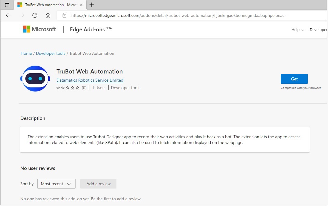
Task: Go to Home in the breadcrumb
Action: [26, 53]
